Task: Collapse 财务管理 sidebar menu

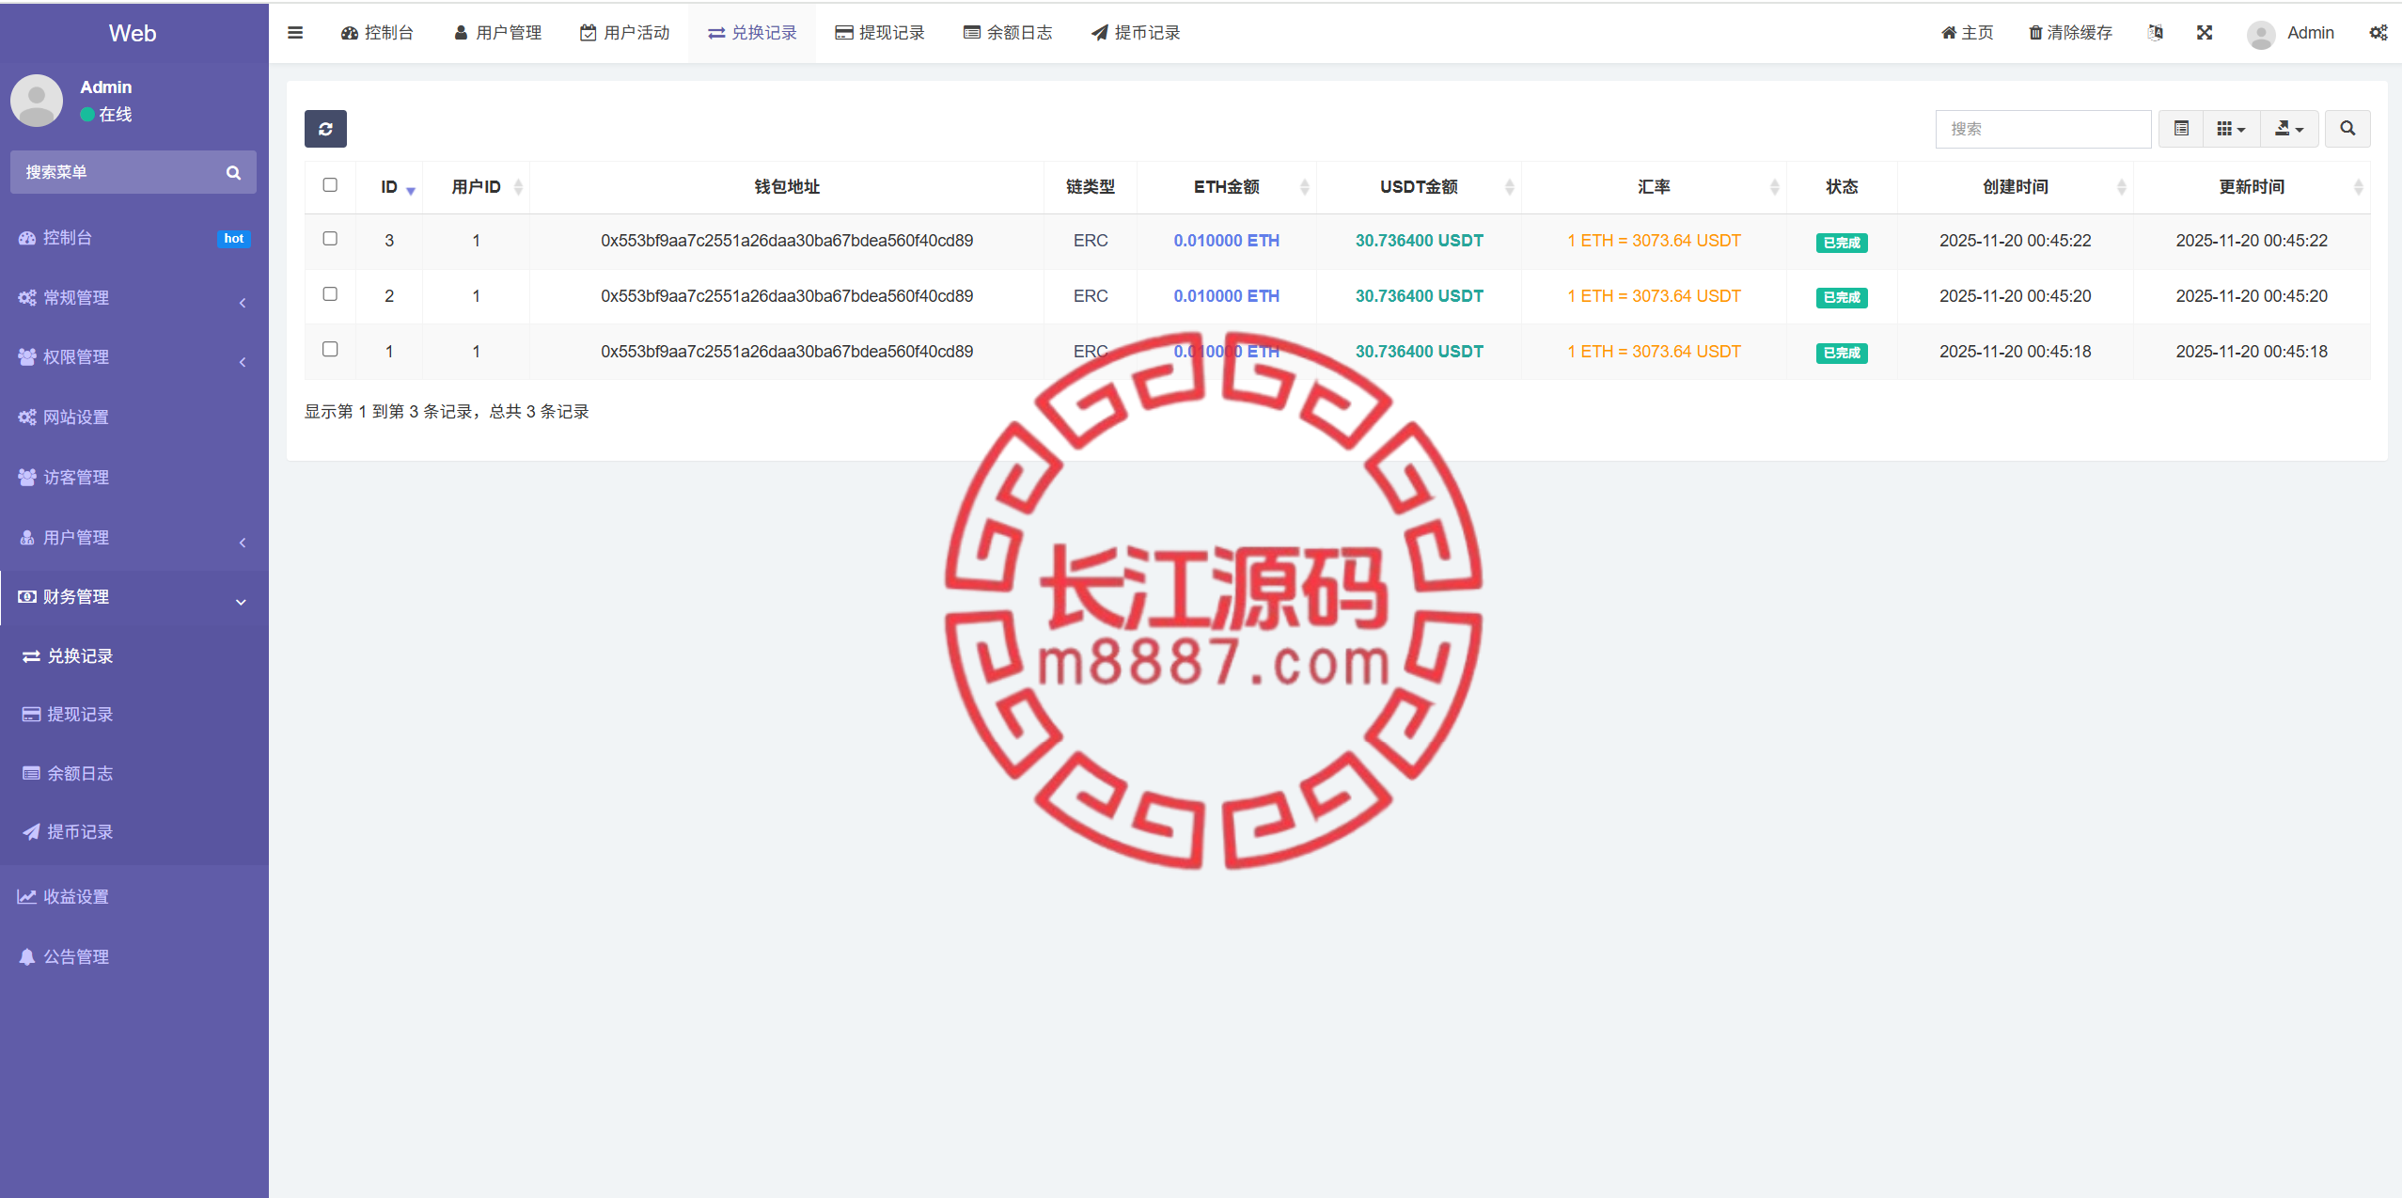Action: point(134,597)
